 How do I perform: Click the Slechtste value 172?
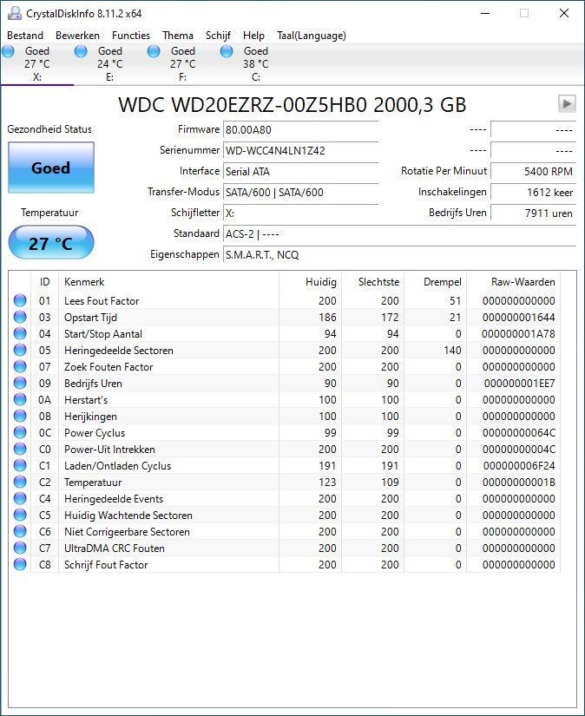(x=390, y=317)
